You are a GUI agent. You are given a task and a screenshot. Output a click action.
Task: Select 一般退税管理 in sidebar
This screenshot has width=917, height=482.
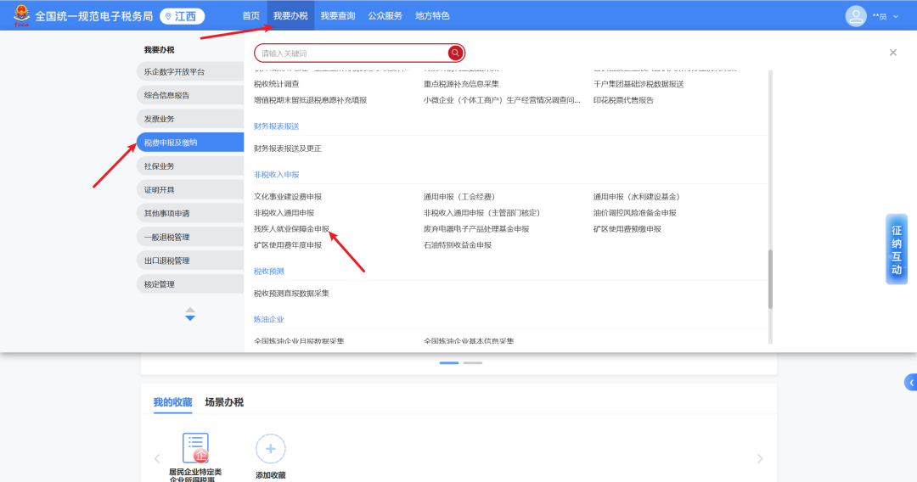(190, 238)
